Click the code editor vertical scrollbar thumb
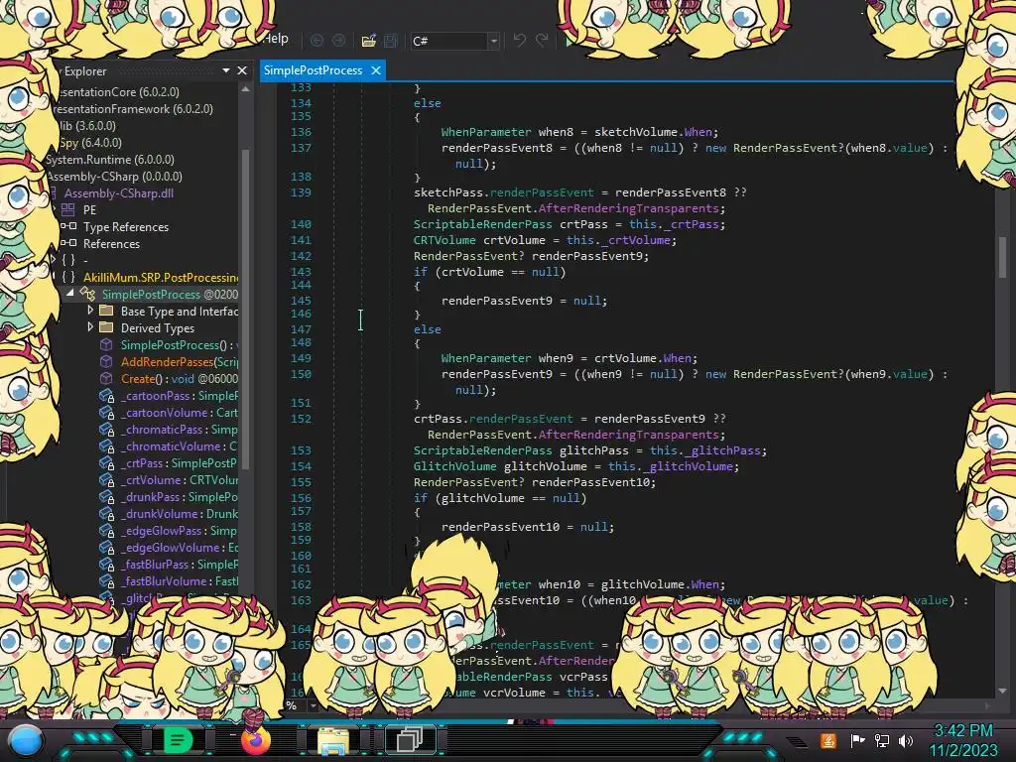The image size is (1016, 762). pos(1002,256)
